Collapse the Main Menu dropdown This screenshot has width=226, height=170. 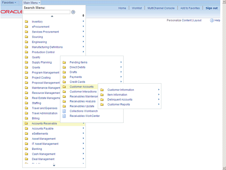pyautogui.click(x=32, y=2)
